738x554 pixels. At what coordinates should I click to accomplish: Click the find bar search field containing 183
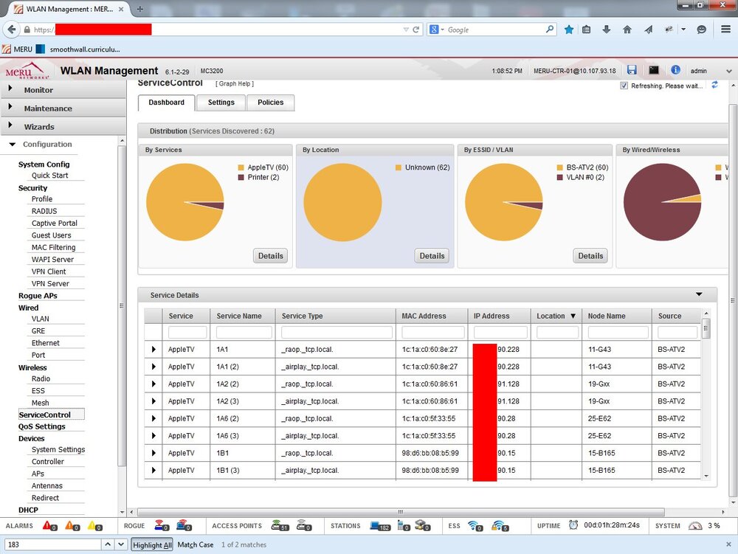point(53,544)
